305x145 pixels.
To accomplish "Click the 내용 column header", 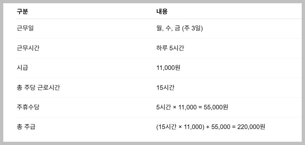I will 162,12.
